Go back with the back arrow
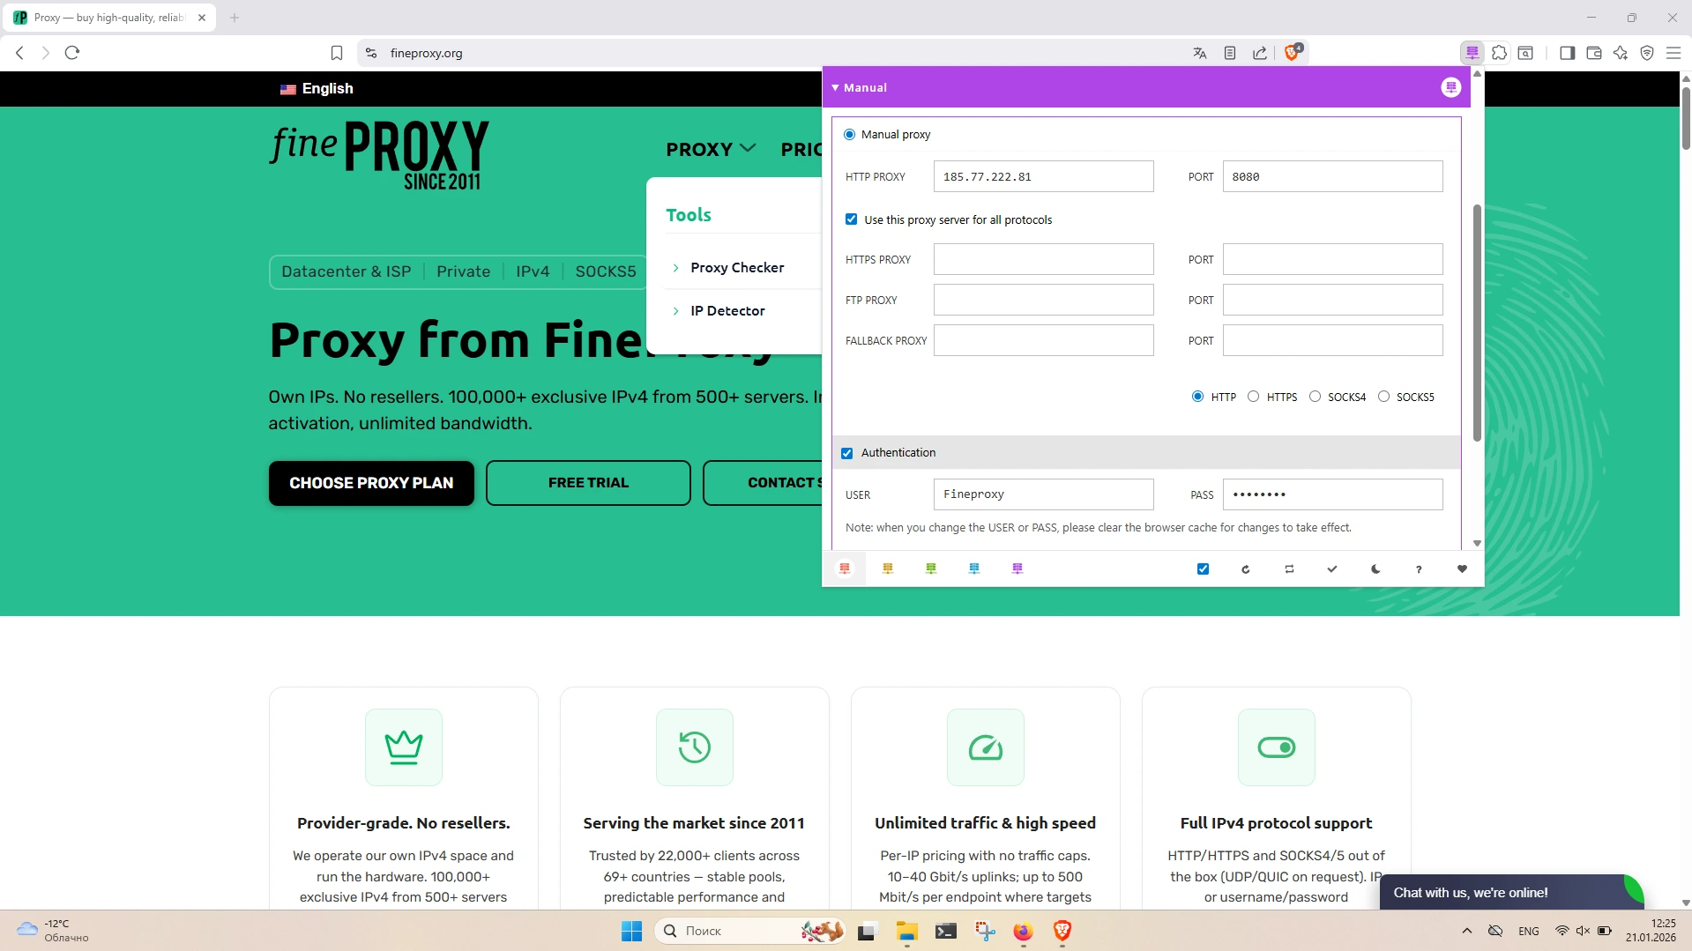Screen dimensions: 1692x951 20,53
